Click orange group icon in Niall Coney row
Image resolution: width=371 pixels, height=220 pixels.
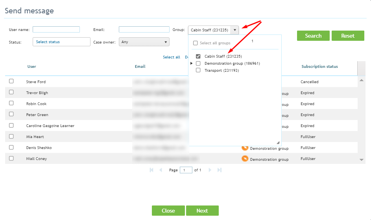pyautogui.click(x=245, y=158)
